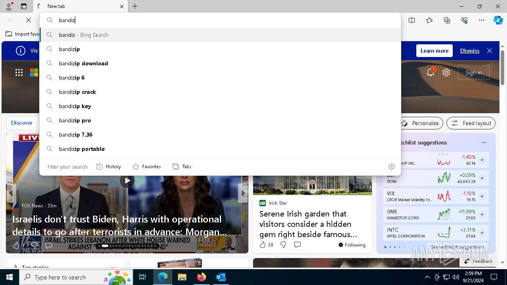This screenshot has width=507, height=285.
Task: Open Task View on taskbar
Action: click(x=143, y=277)
